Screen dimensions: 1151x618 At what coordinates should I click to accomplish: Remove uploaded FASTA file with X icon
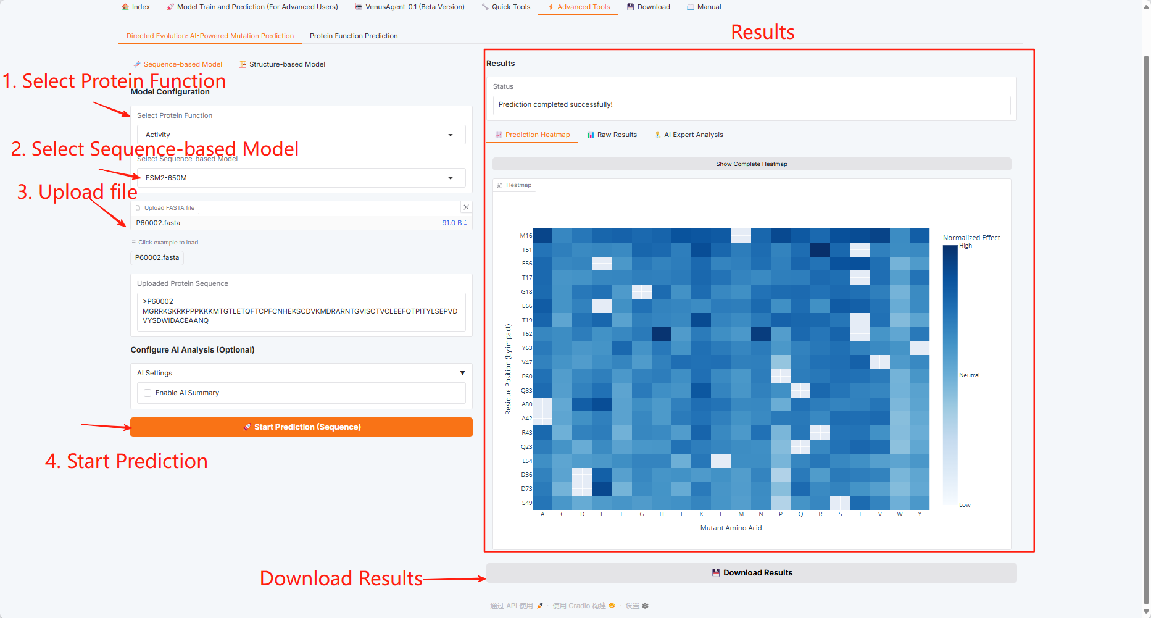tap(467, 207)
